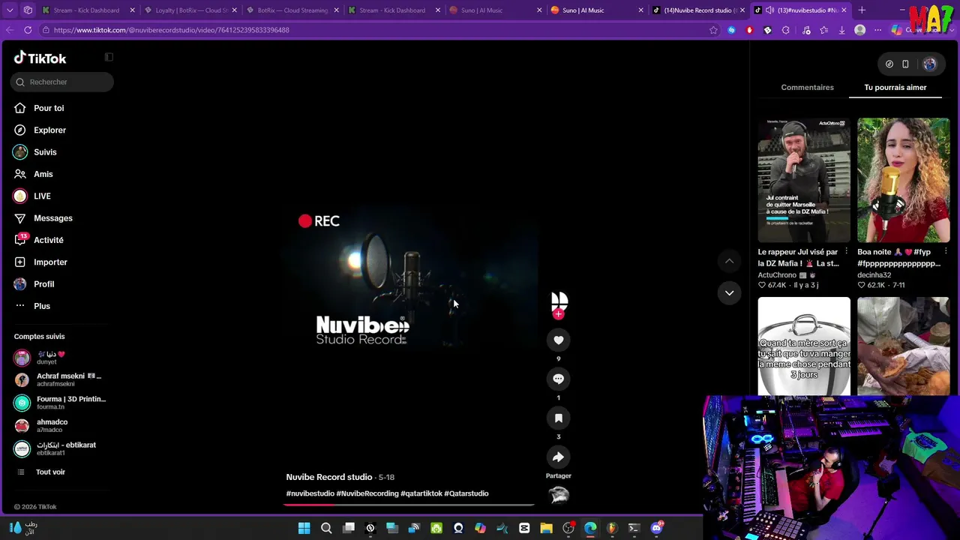Go to the next video arrow

pyautogui.click(x=729, y=292)
